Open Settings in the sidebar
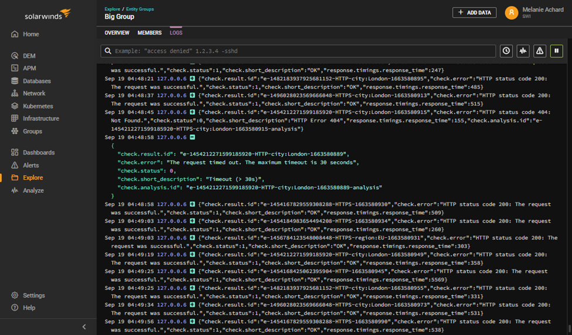The width and height of the screenshot is (572, 335). (x=33, y=295)
